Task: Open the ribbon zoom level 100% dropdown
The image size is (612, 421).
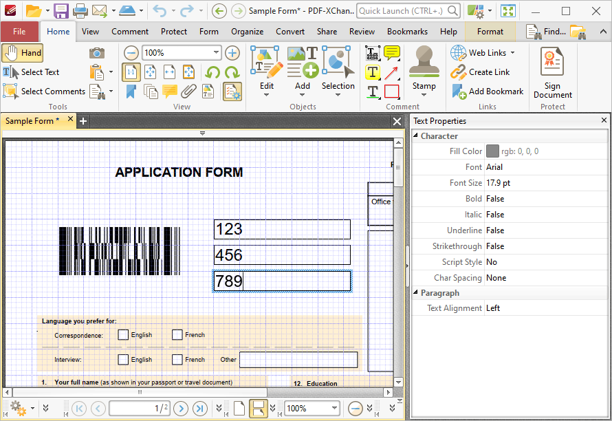Action: click(216, 52)
